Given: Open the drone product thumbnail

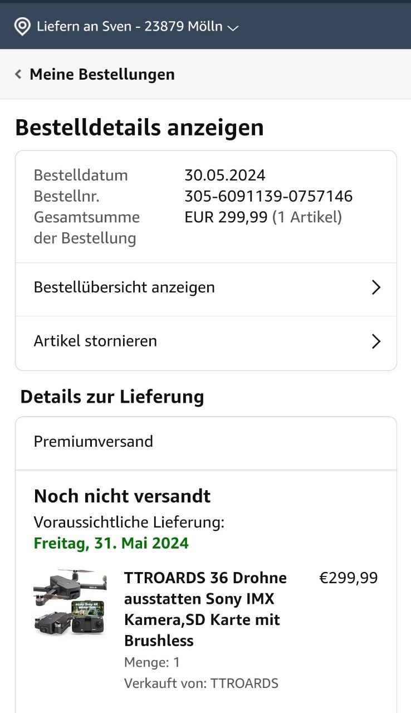Looking at the screenshot, I should pyautogui.click(x=70, y=602).
